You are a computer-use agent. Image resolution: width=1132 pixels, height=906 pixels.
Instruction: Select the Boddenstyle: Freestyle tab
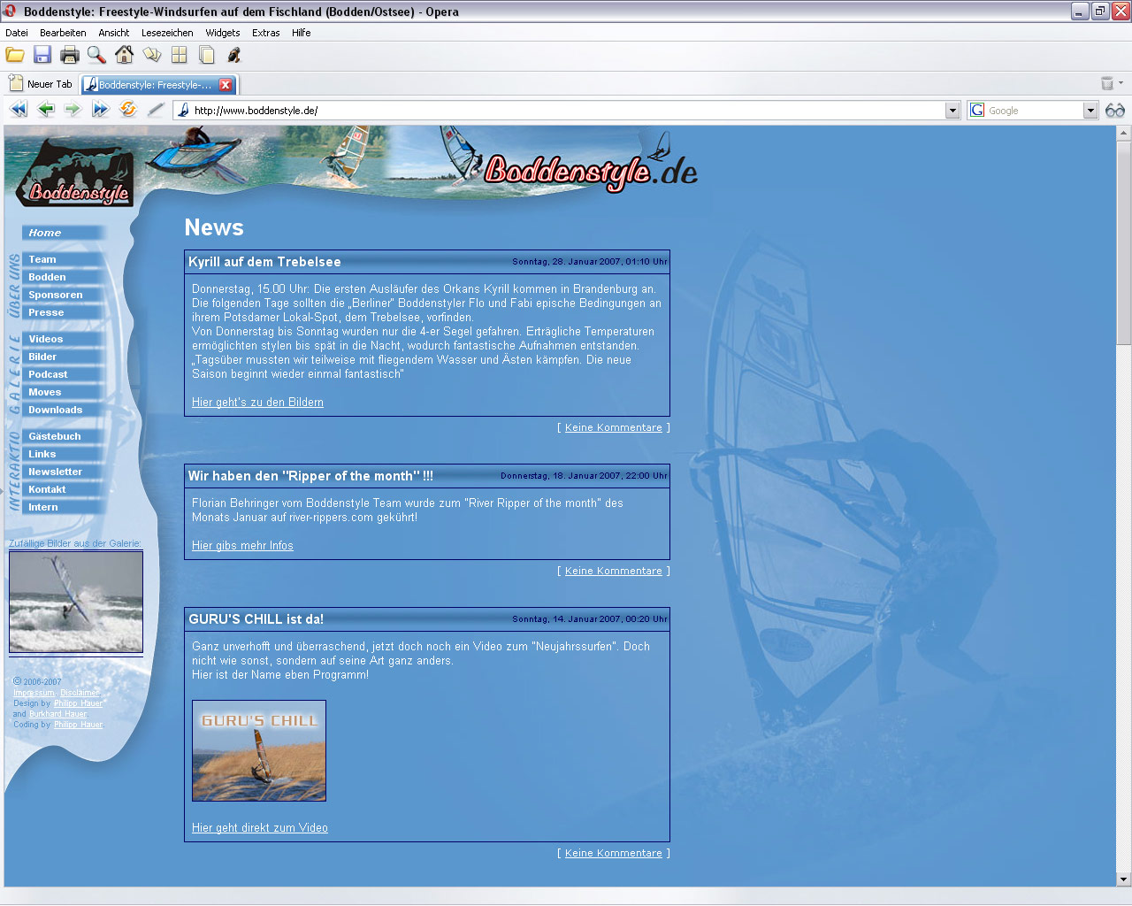(x=155, y=85)
